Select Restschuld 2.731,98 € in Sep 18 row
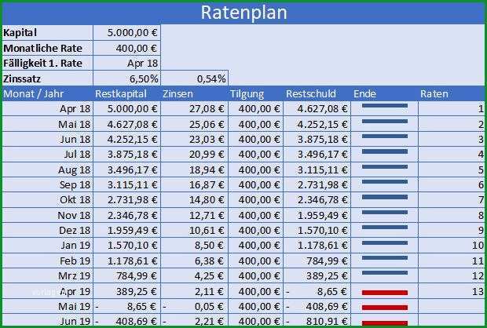487x328 pixels. point(317,184)
